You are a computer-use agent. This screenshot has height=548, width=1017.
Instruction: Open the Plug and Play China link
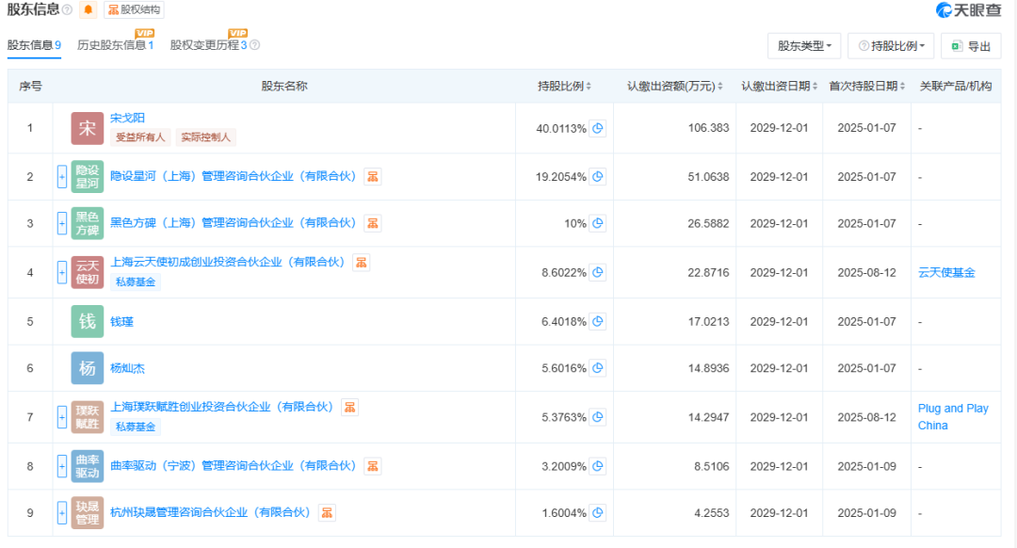pyautogui.click(x=953, y=417)
